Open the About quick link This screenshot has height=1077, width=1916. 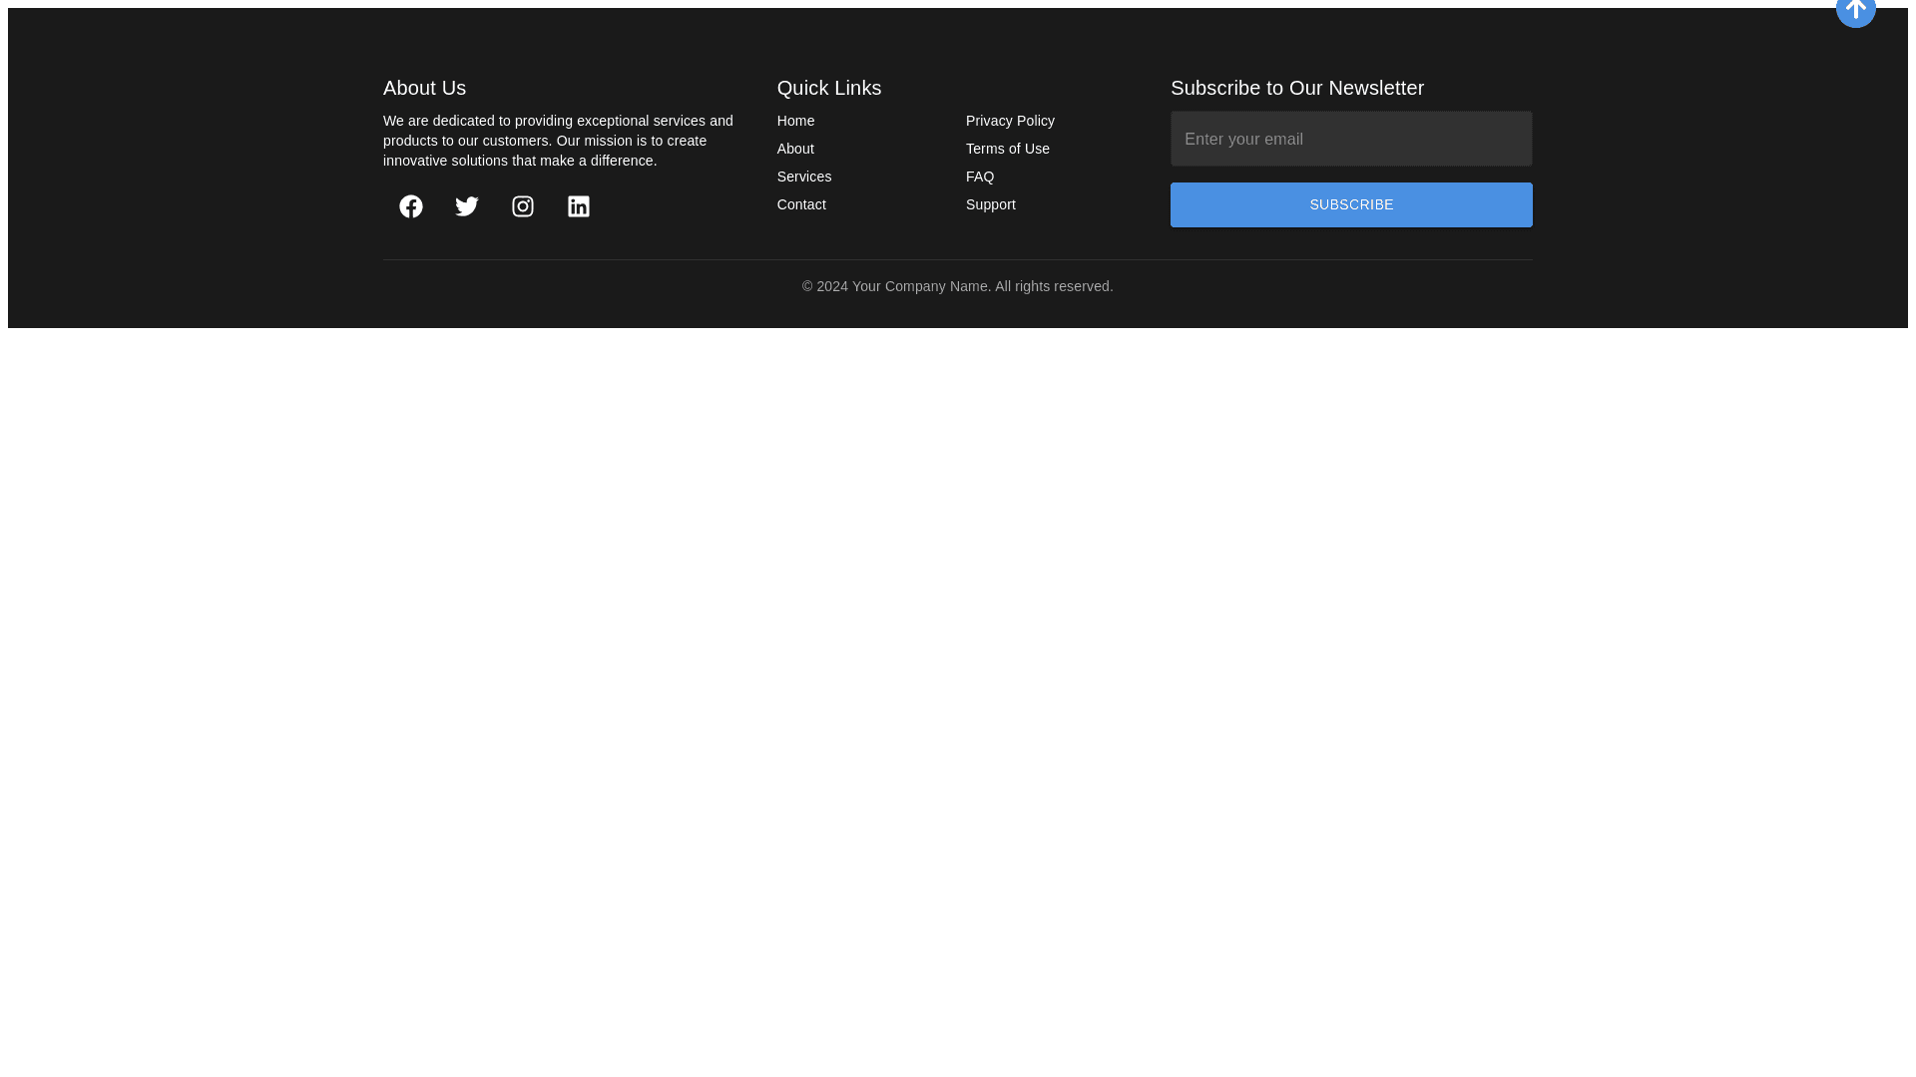795,149
